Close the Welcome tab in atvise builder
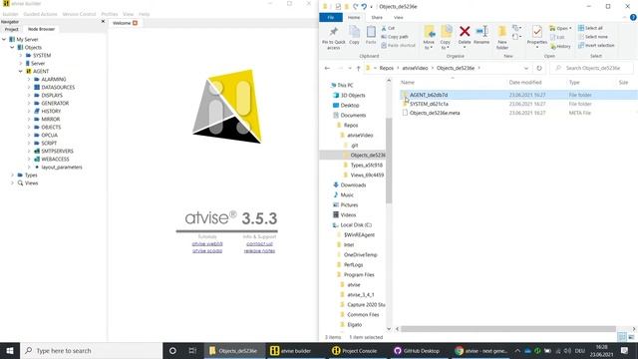The width and height of the screenshot is (638, 359). (136, 23)
